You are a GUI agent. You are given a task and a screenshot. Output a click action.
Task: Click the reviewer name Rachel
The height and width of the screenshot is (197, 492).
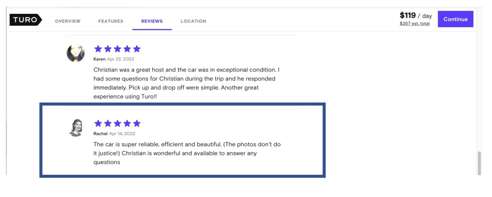(x=100, y=134)
